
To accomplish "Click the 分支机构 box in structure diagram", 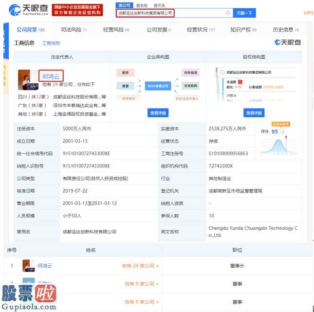I will (x=190, y=86).
